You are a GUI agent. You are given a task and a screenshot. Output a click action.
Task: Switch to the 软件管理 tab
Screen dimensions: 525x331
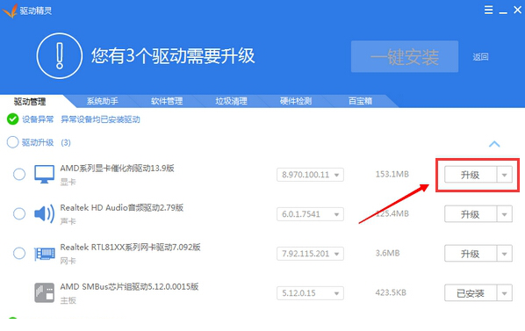tap(167, 101)
